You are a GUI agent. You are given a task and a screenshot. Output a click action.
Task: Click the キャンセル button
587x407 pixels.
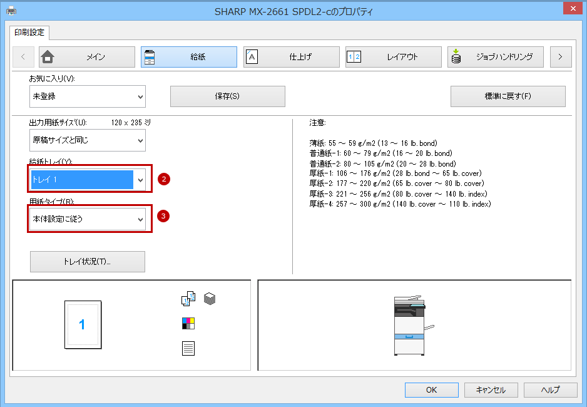point(491,389)
